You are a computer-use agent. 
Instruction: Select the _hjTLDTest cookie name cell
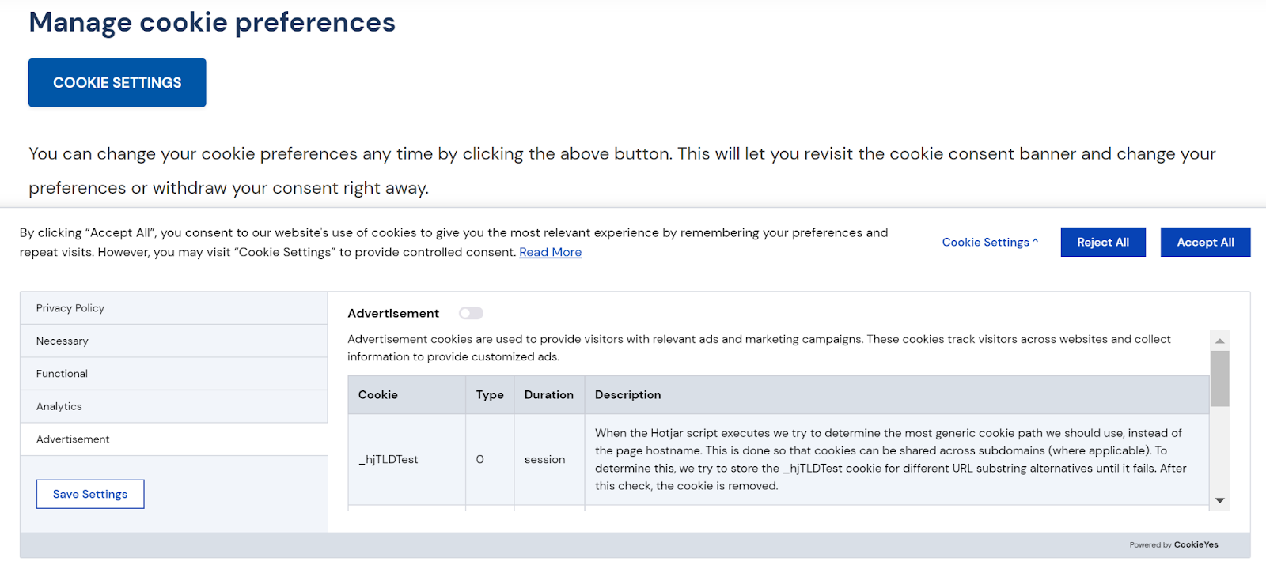389,459
